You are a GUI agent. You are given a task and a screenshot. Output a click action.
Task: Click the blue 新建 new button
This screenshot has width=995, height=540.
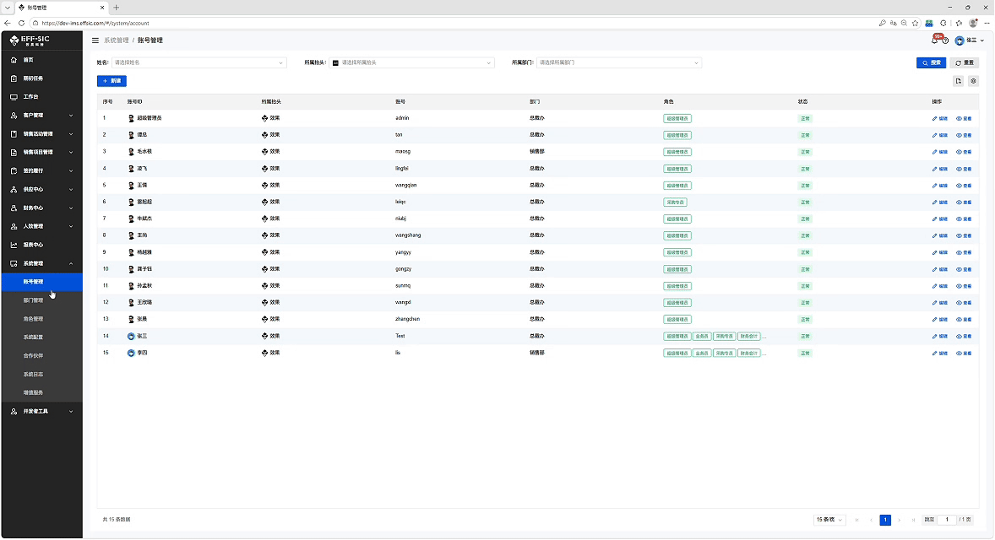(x=111, y=81)
